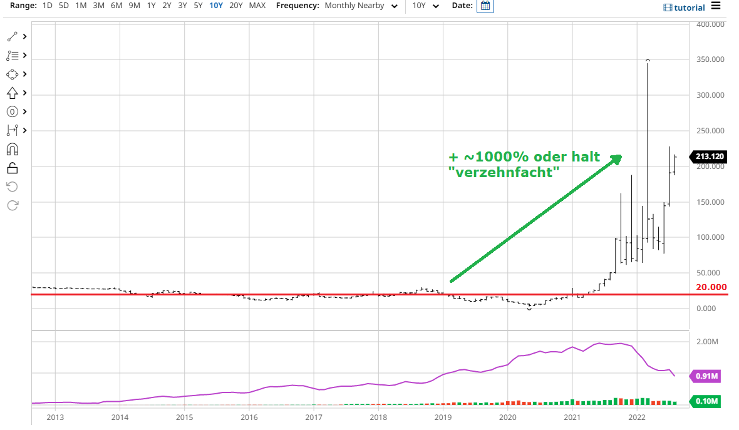Open the tutorial link
This screenshot has height=430, width=739.
684,8
